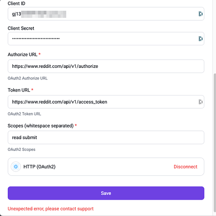Click the OAuth2 Token URL helper text
This screenshot has width=216, height=216.
coord(24,114)
